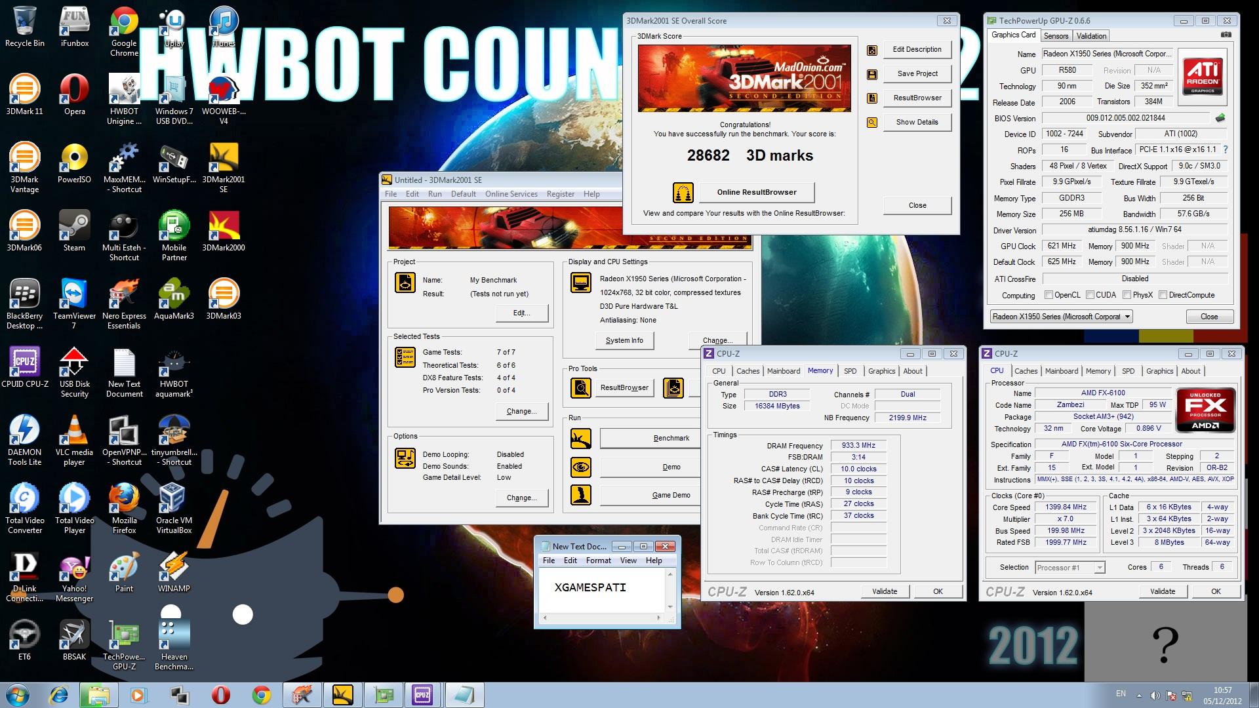Open Online Services menu in 3DMark2001 SE
The height and width of the screenshot is (708, 1259).
[511, 194]
